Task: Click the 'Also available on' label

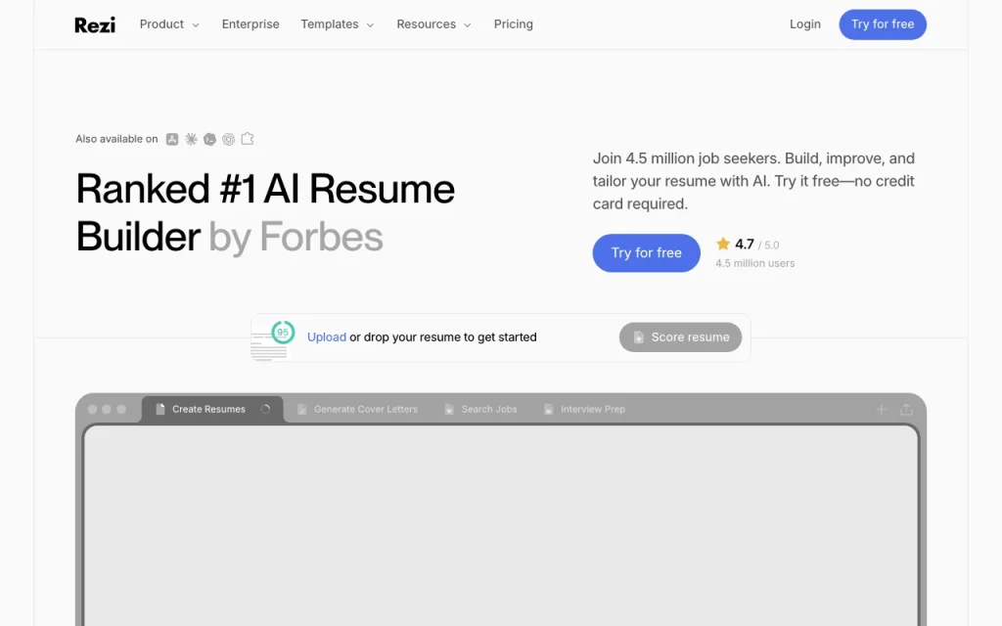Action: pyautogui.click(x=116, y=139)
